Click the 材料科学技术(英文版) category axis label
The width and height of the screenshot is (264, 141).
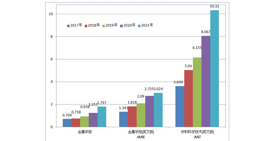pyautogui.click(x=197, y=132)
